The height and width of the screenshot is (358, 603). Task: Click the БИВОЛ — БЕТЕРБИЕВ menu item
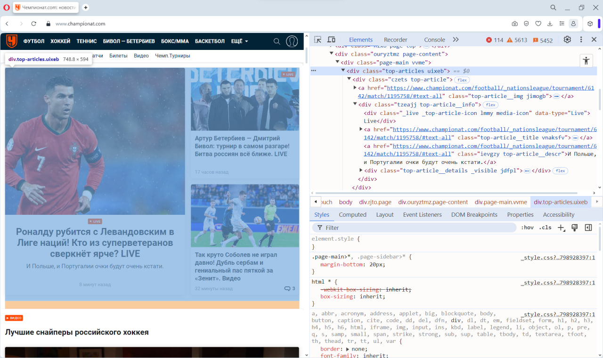(129, 41)
